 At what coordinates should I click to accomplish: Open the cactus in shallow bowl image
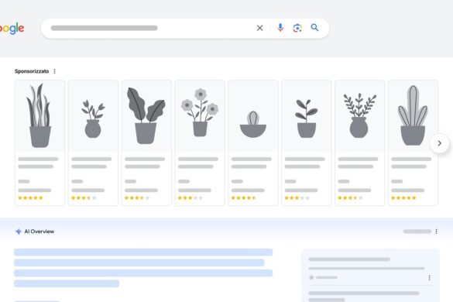[253, 115]
